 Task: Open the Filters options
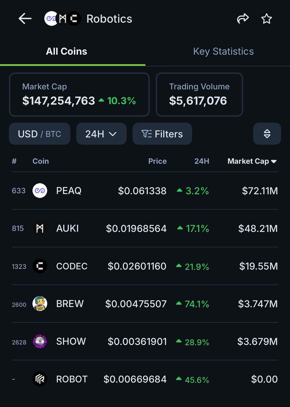tap(162, 134)
